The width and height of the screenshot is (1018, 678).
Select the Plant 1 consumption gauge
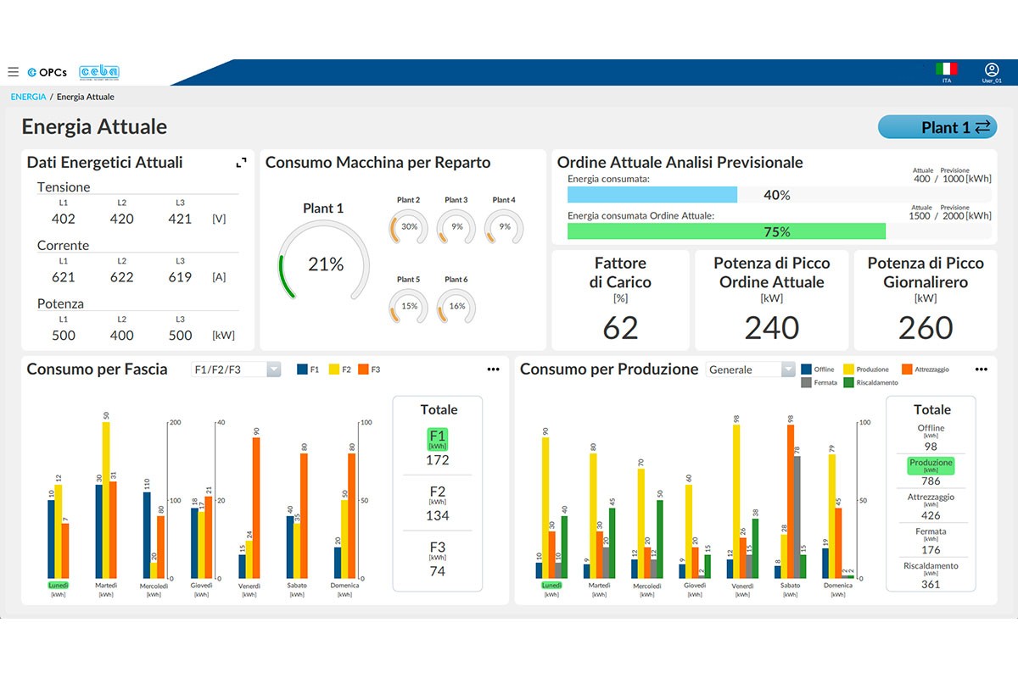324,260
